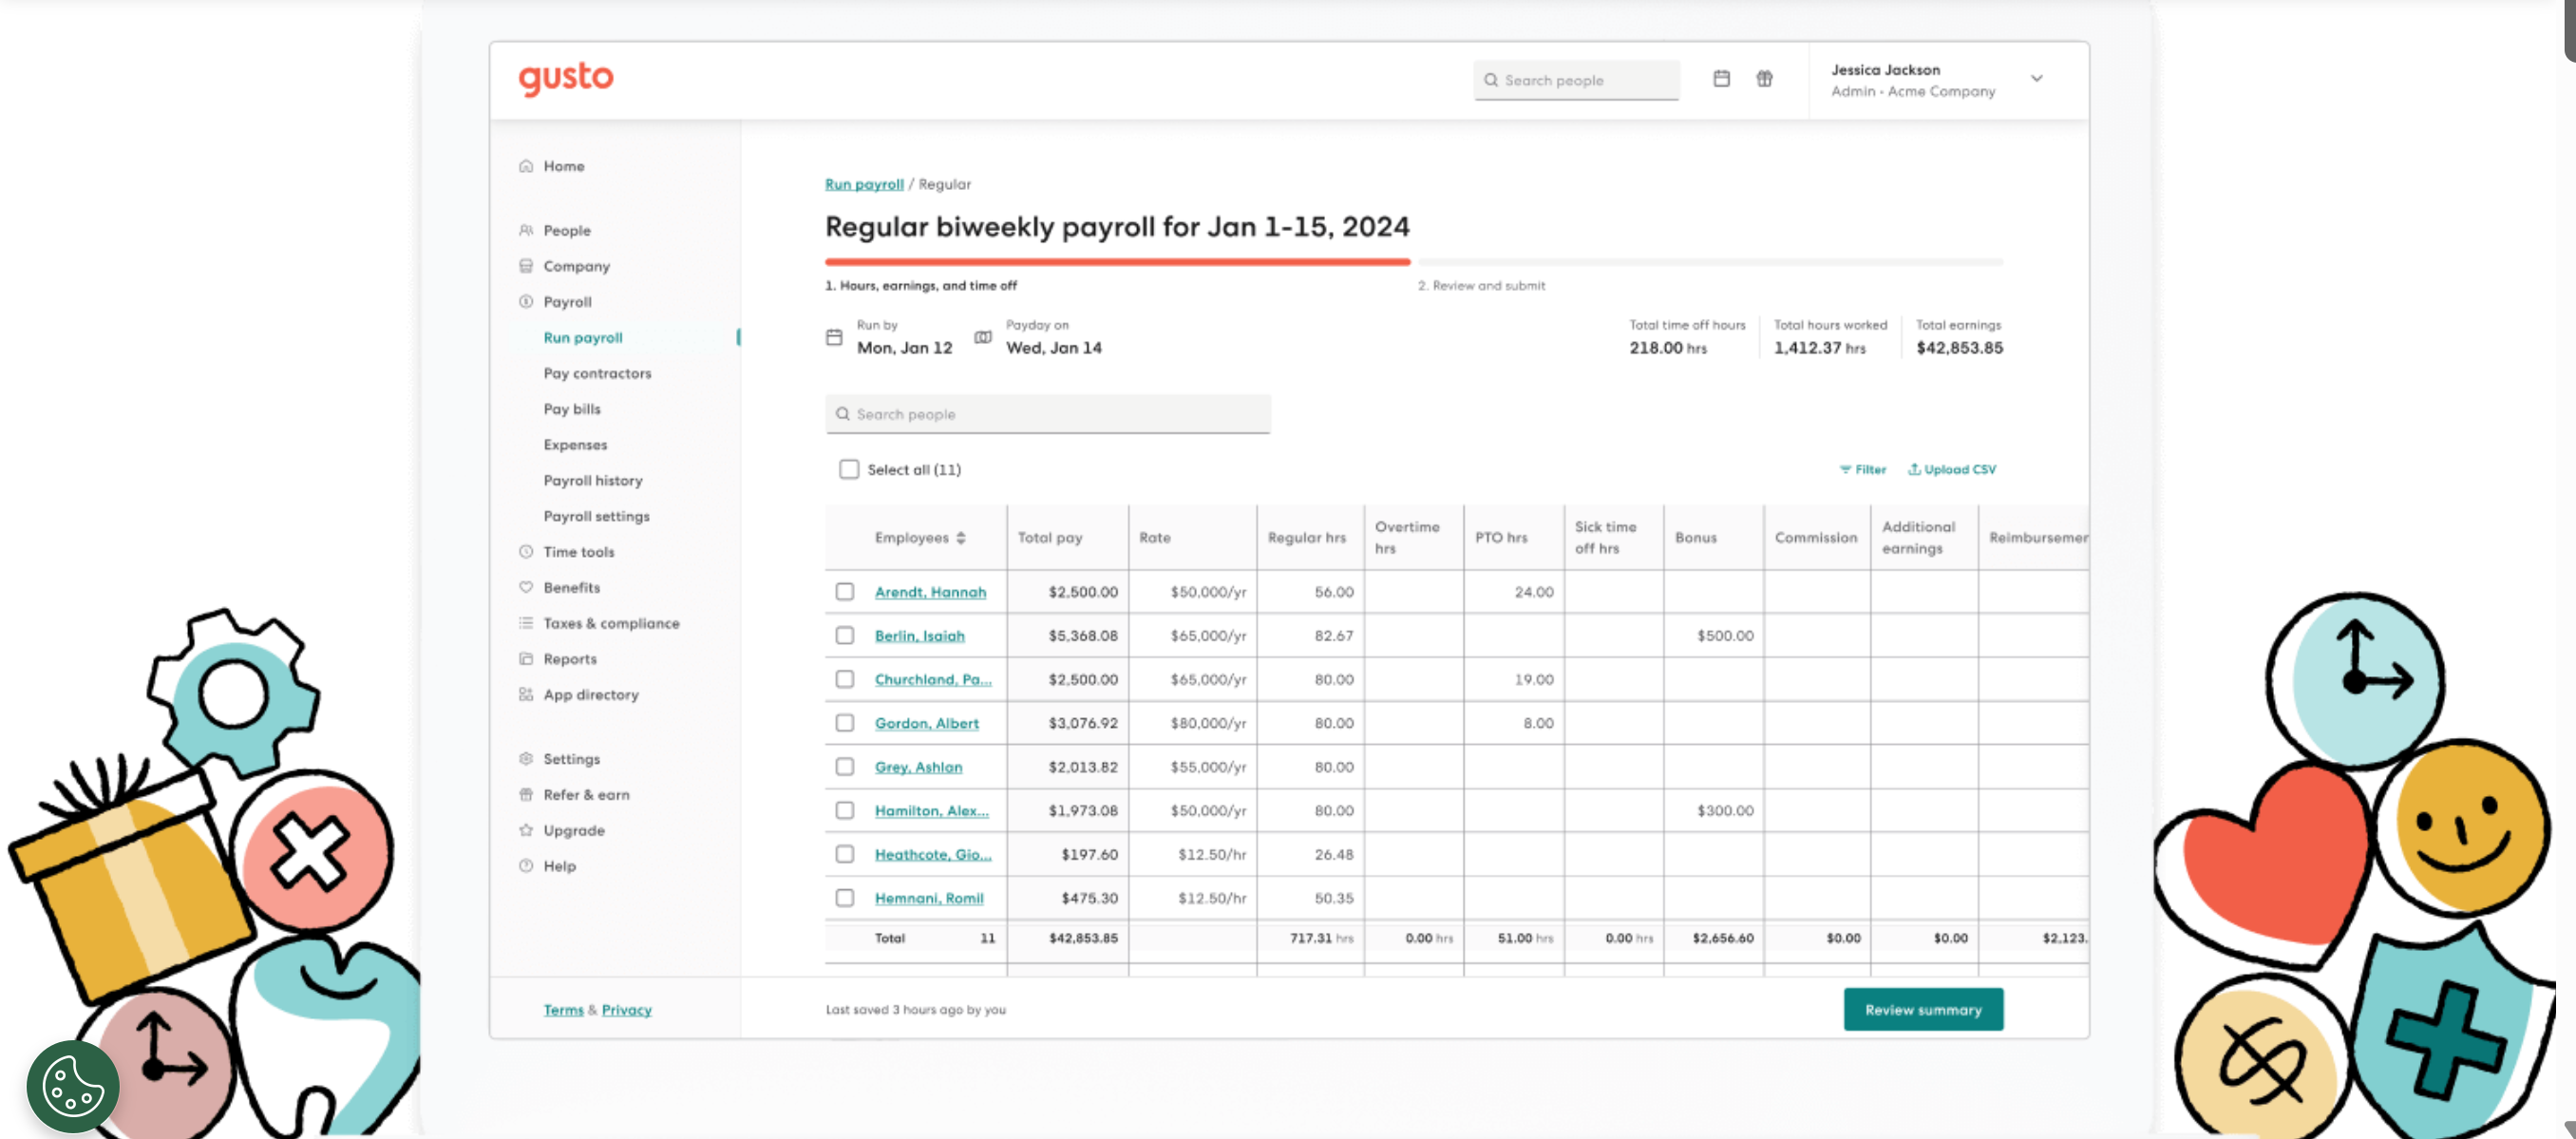Screen dimensions: 2576x1139
Task: Click Heathcote regular hrs 26.48 cell
Action: click(1310, 855)
